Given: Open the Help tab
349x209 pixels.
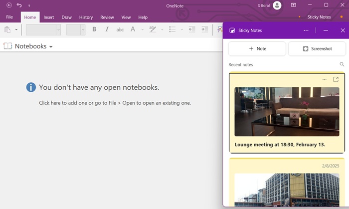Looking at the screenshot, I should click(x=143, y=17).
